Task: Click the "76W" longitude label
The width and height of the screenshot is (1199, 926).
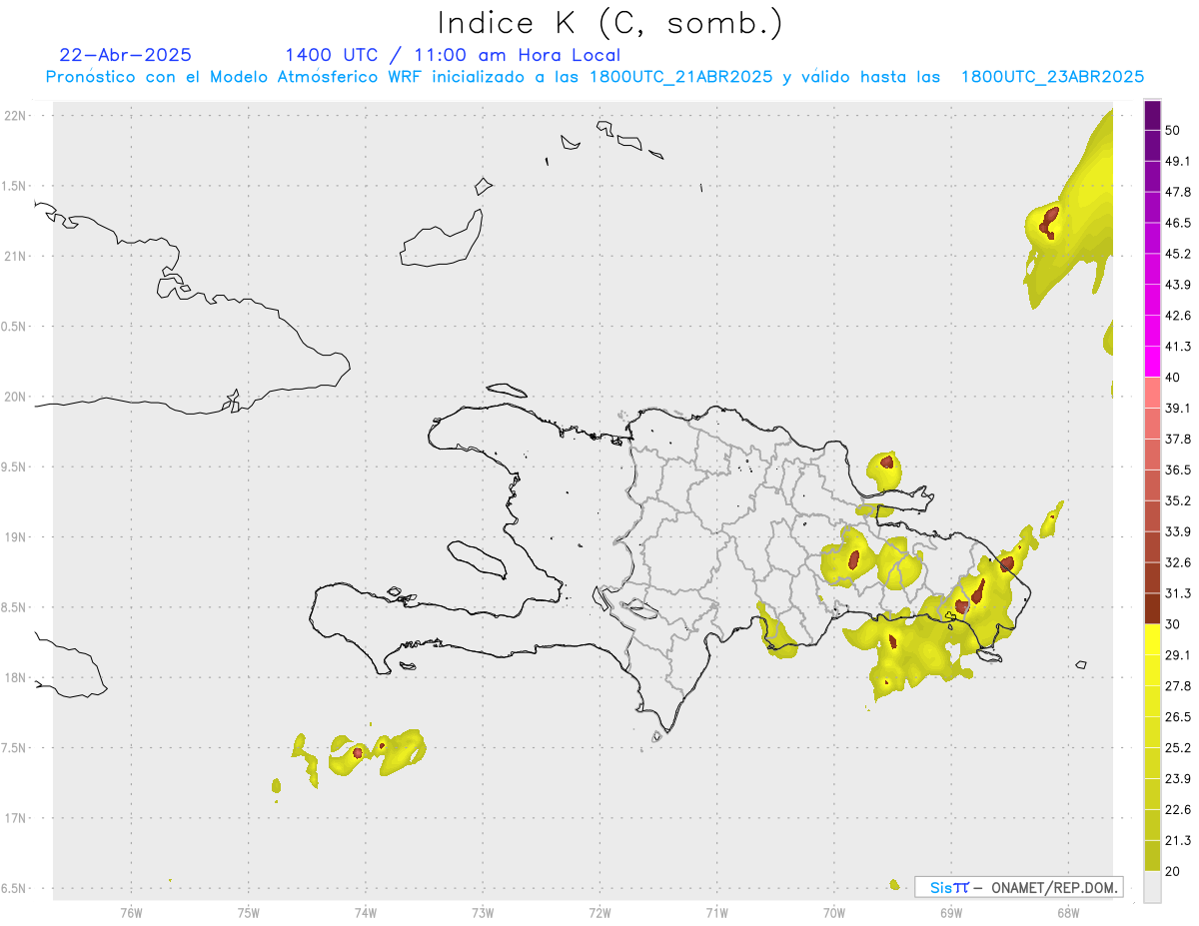Action: pos(131,912)
